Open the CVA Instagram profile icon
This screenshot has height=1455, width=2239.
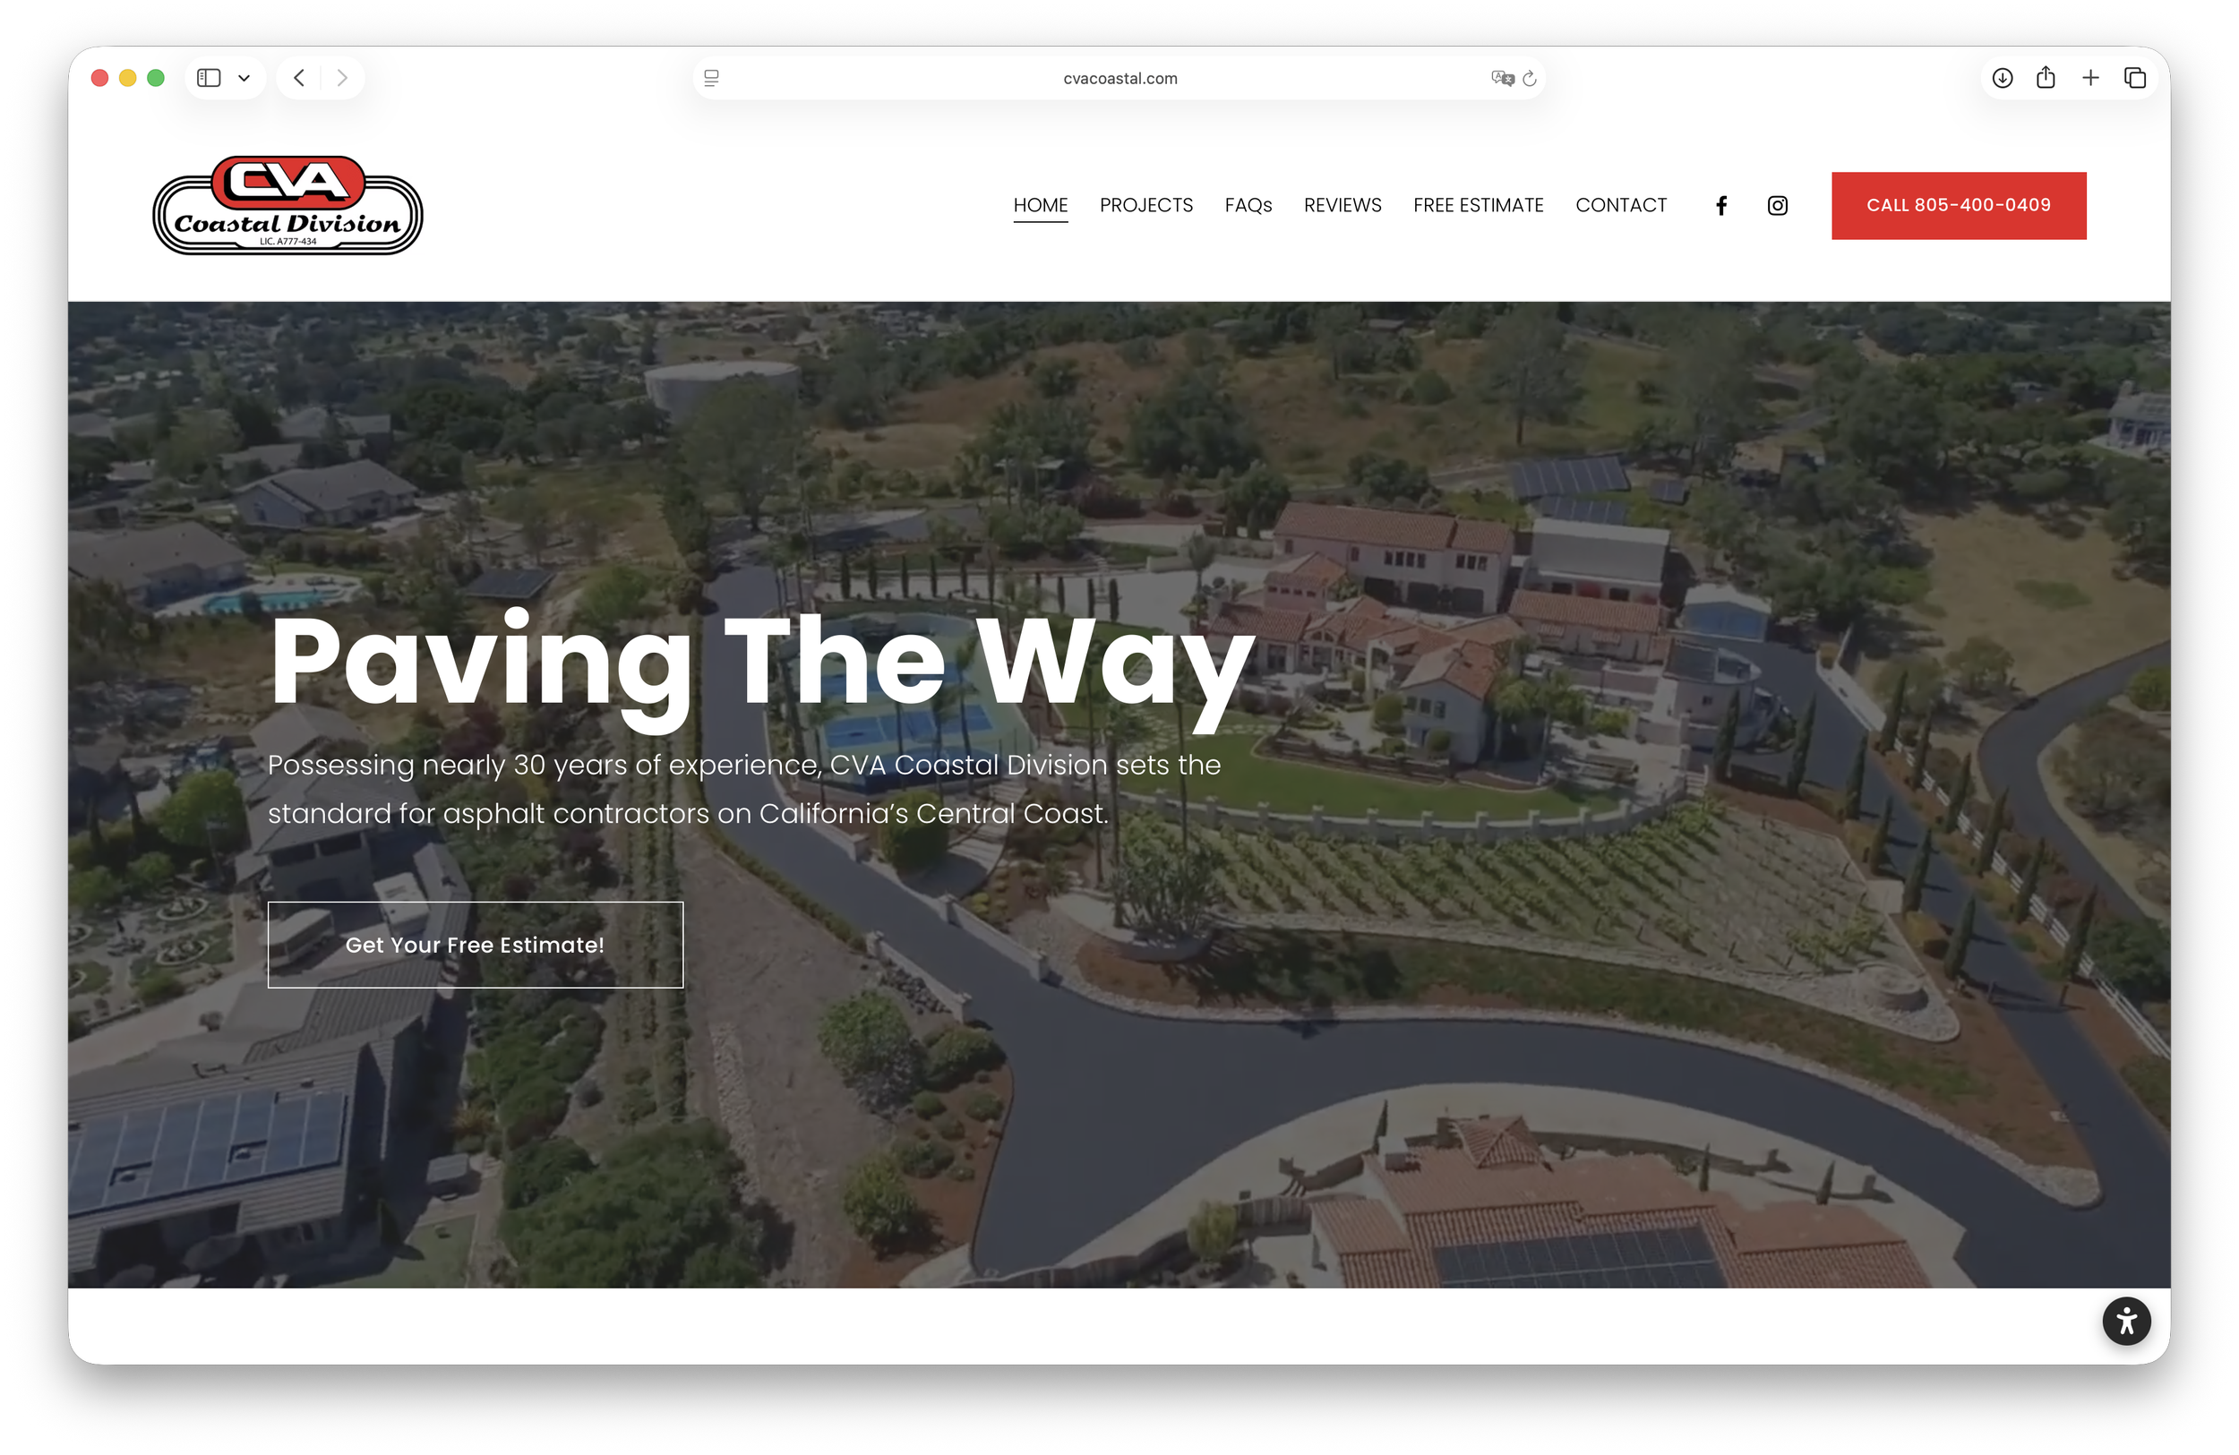tap(1777, 205)
